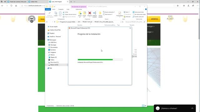Viewport: 200px width, 112px height.
Task: Click the Nombre column header
Action: tap(80, 25)
